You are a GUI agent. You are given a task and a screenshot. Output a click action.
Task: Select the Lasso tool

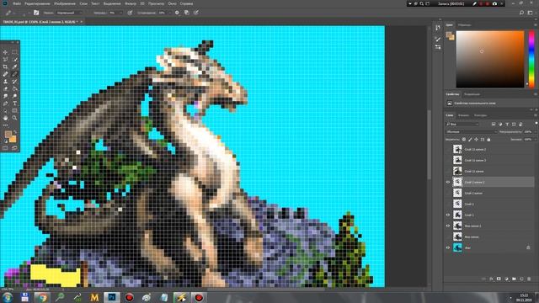5,60
